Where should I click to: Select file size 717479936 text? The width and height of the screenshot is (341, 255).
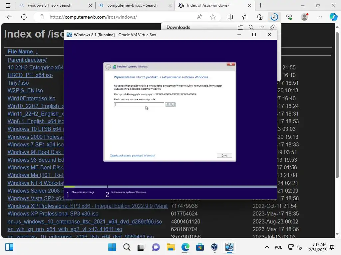[184, 206]
